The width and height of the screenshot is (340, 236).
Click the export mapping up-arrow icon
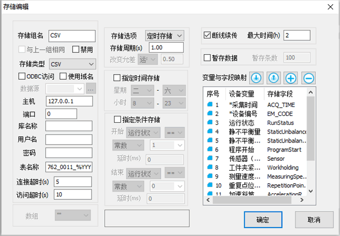pyautogui.click(x=273, y=78)
